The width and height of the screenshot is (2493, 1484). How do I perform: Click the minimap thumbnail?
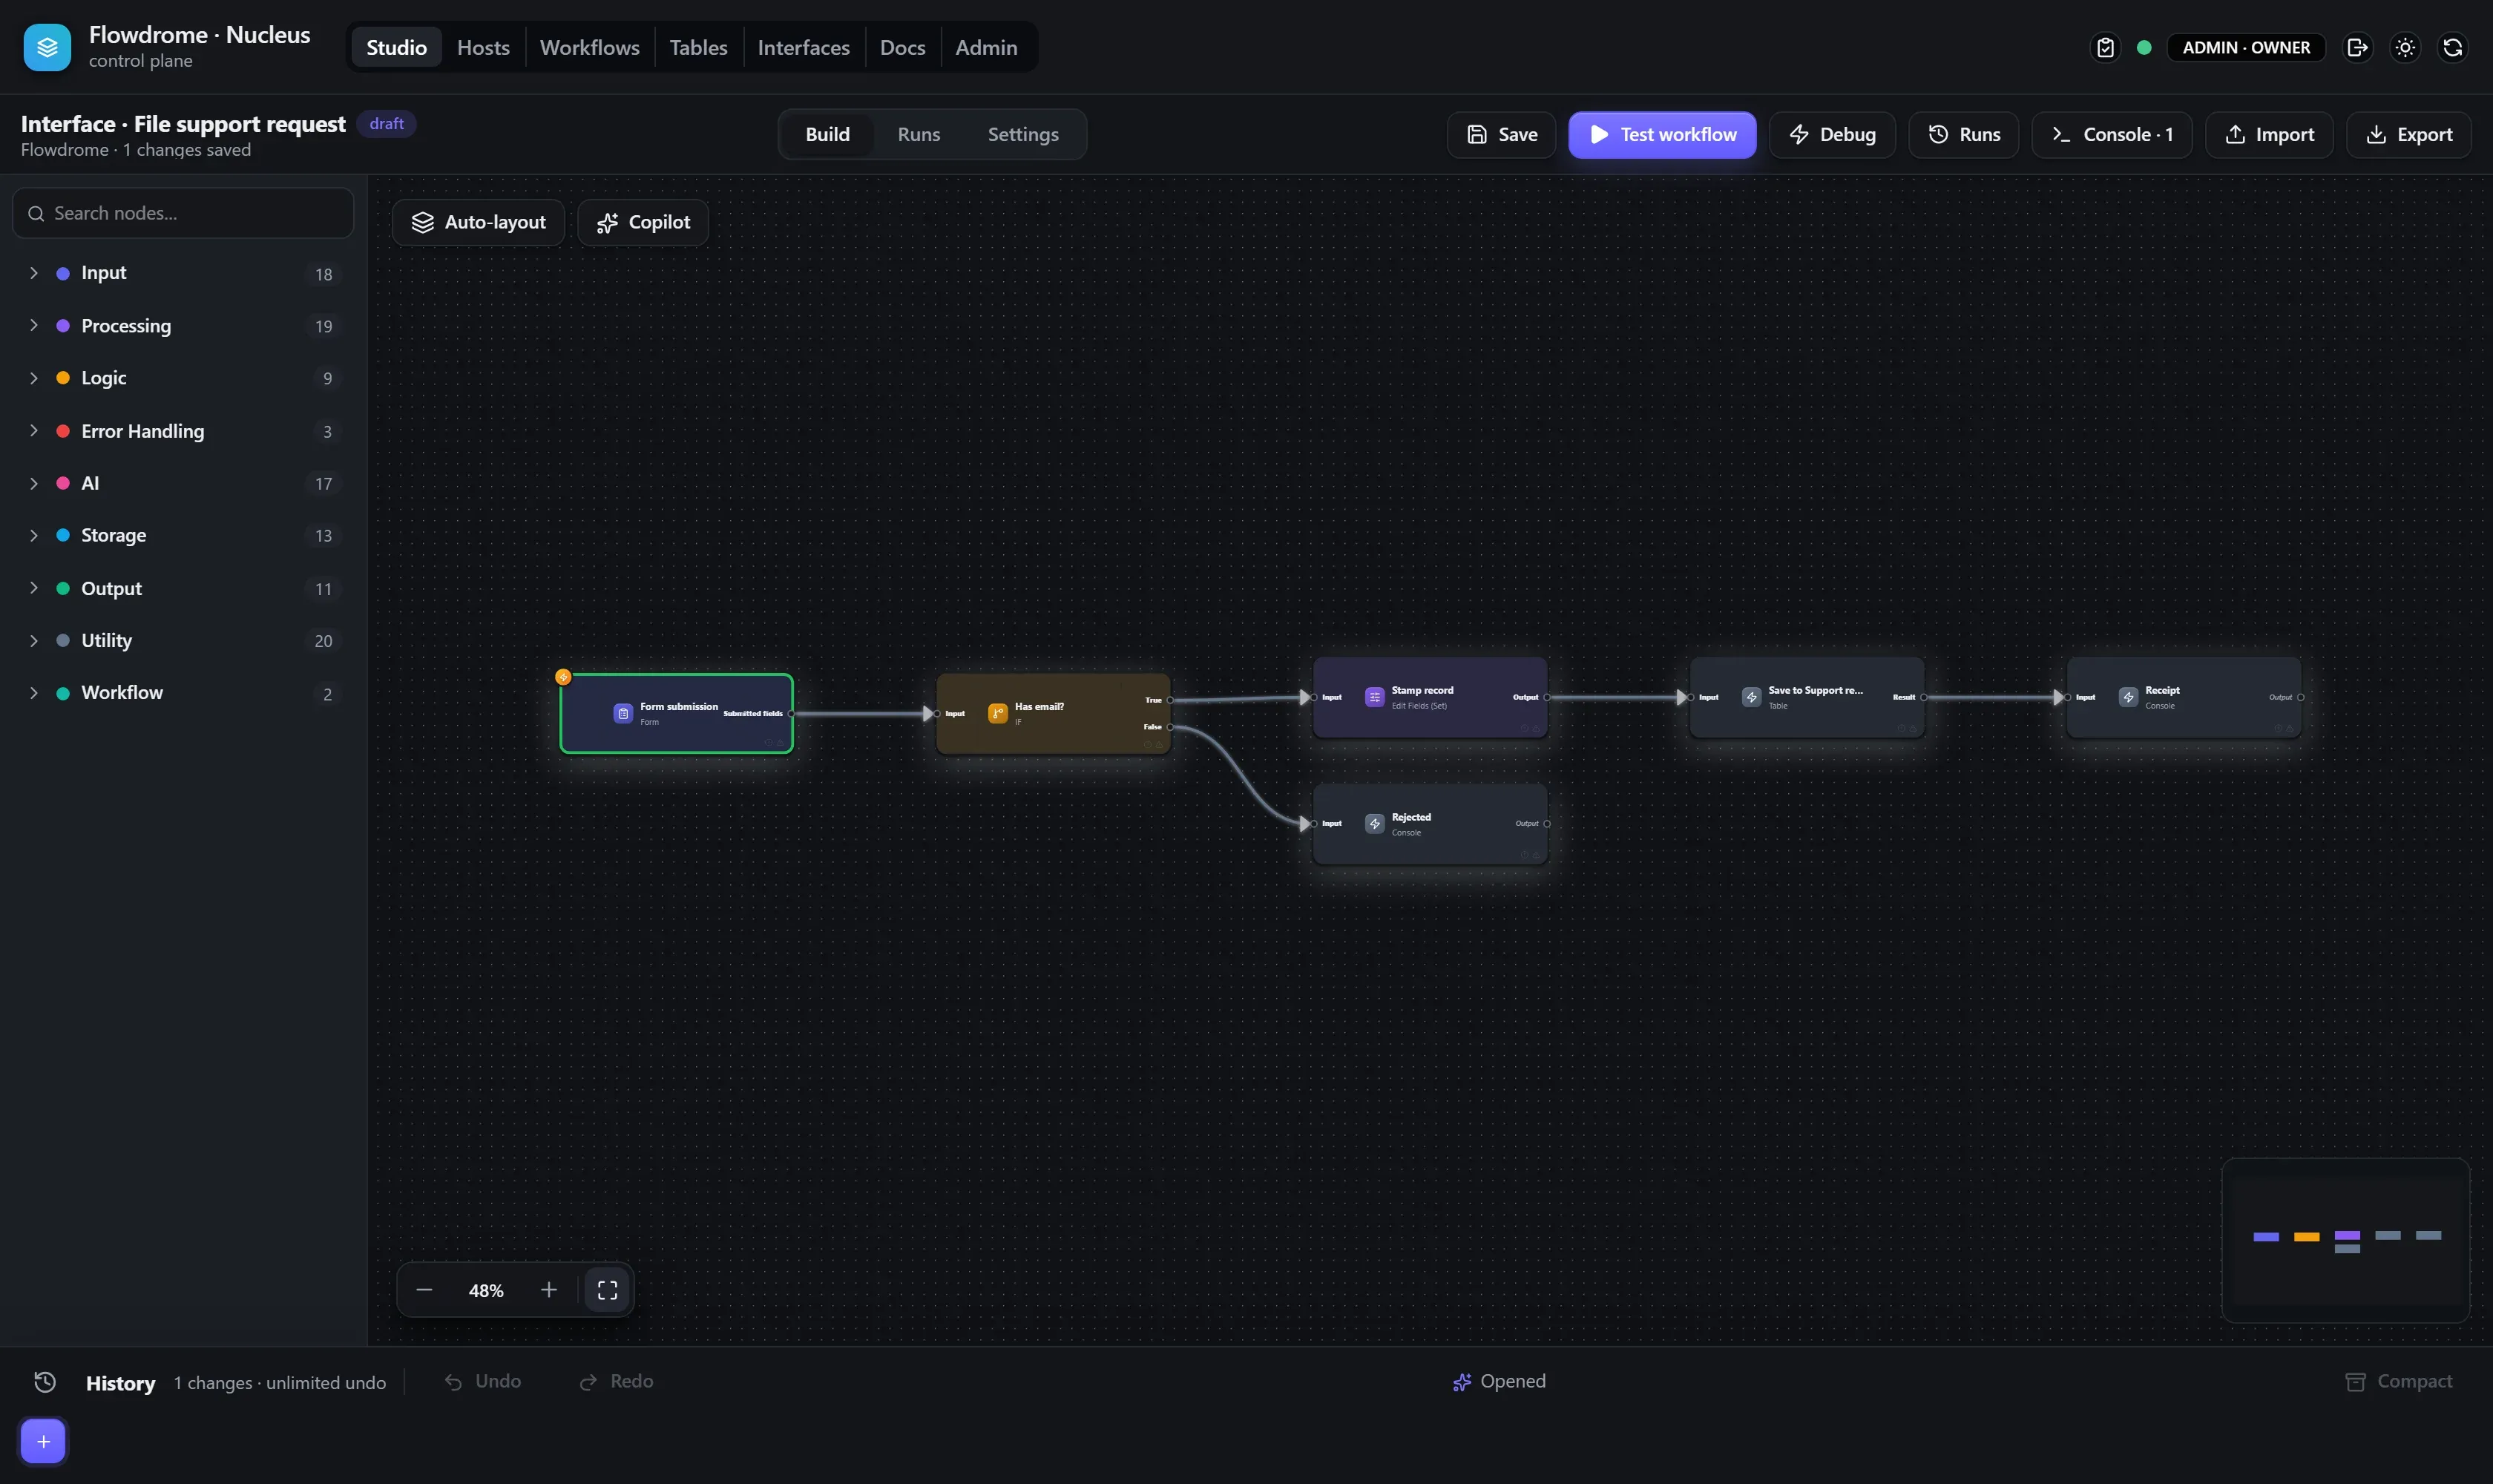(2345, 1240)
